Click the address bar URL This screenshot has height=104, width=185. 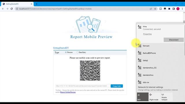tap(55, 9)
